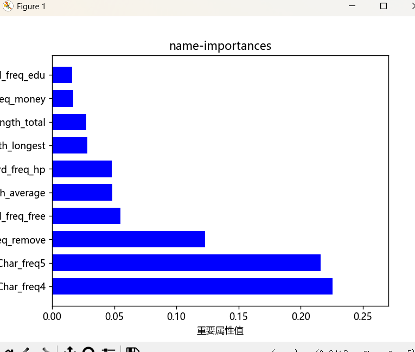
Task: Click the y-axis label ending freq_edu
Action: tap(22, 75)
